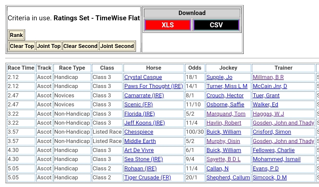Image resolution: width=319 pixels, height=187 pixels.
Task: Select the Joint Second filter
Action: pos(117,46)
